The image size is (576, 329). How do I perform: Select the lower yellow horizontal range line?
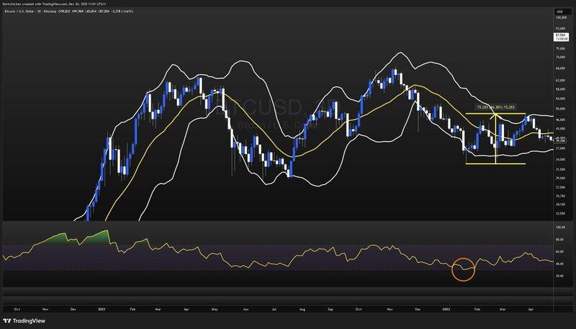point(482,163)
